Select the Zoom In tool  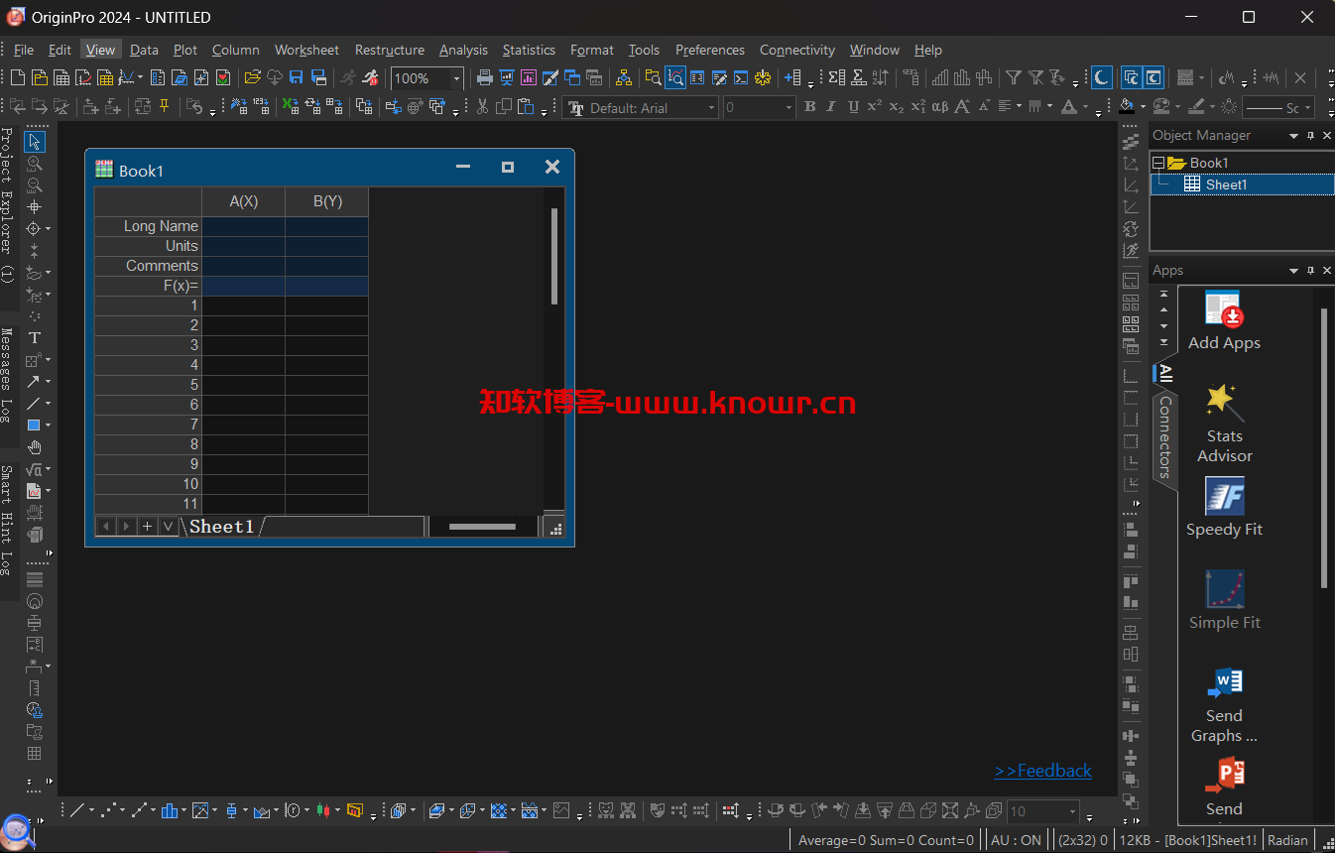click(x=34, y=164)
